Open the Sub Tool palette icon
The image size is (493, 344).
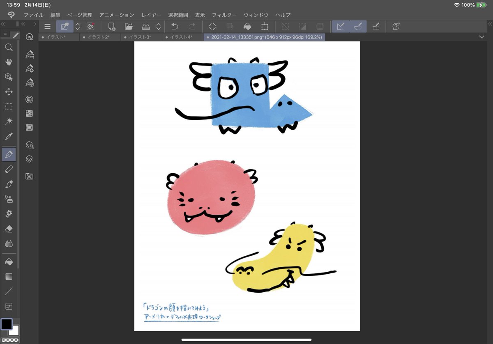pyautogui.click(x=29, y=54)
